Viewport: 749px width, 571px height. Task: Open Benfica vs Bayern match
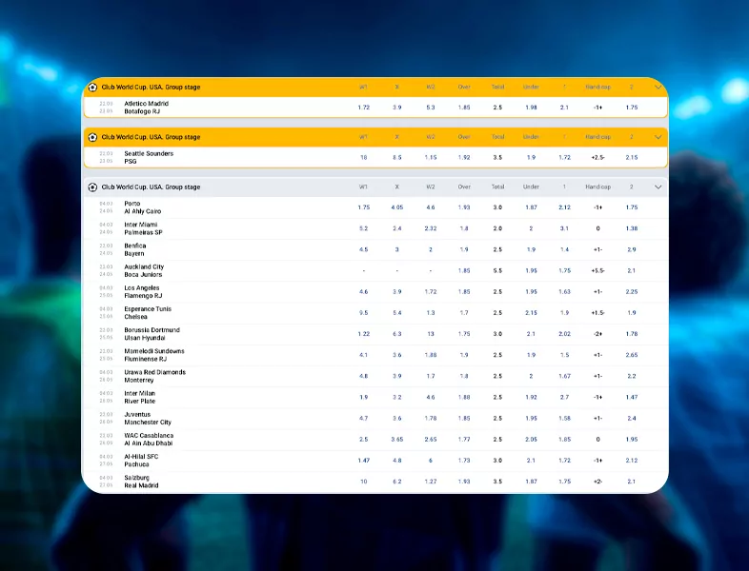135,249
